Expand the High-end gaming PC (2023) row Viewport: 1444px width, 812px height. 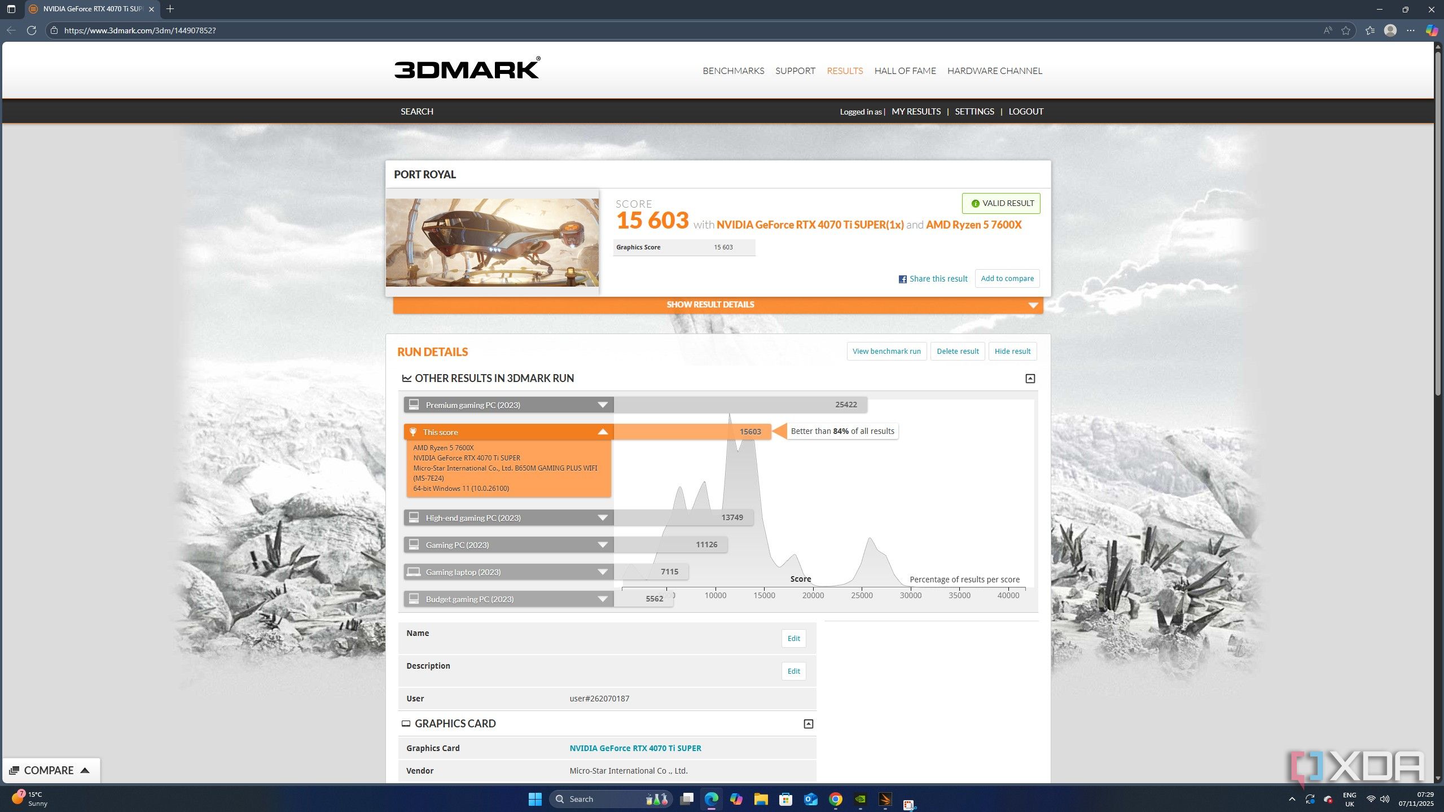pyautogui.click(x=602, y=518)
